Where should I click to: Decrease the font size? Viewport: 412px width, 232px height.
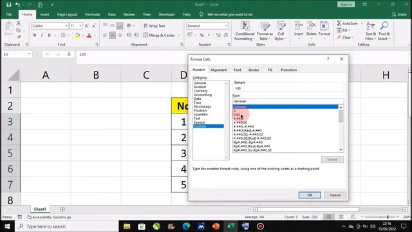94,26
